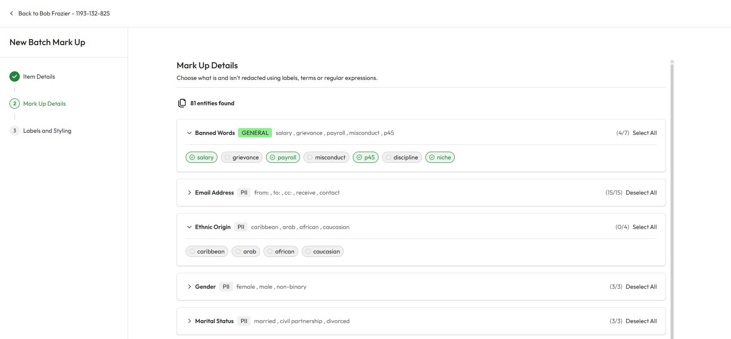731x339 pixels.
Task: Expand the Marital Status section
Action: (x=189, y=321)
